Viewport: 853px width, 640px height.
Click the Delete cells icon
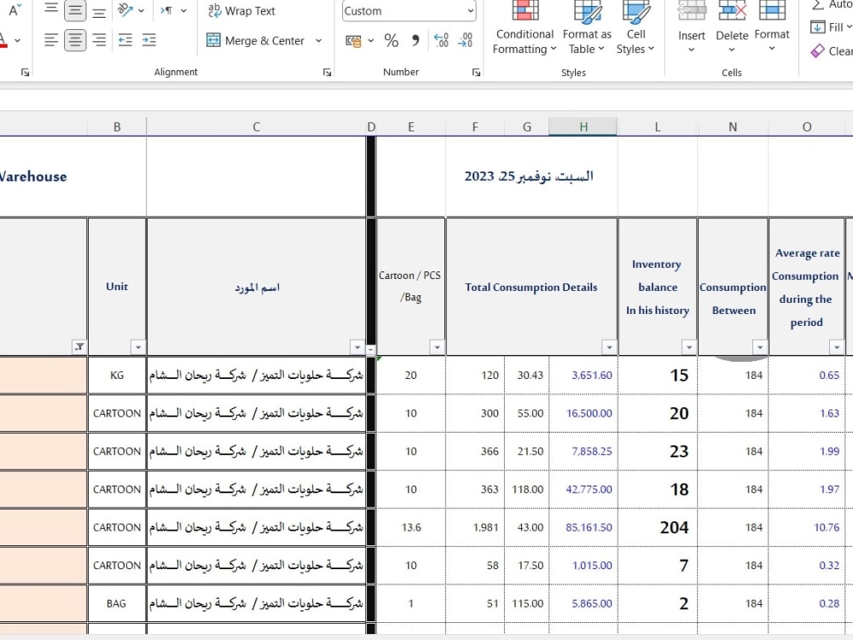[732, 12]
